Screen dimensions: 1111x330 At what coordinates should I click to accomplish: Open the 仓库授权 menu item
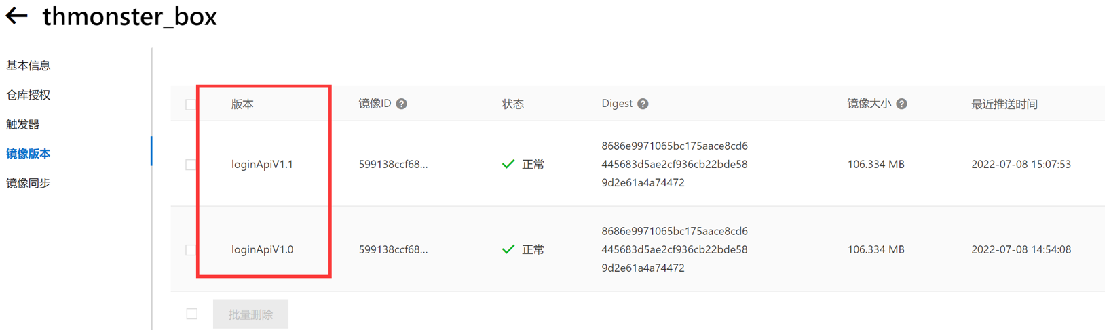point(29,95)
